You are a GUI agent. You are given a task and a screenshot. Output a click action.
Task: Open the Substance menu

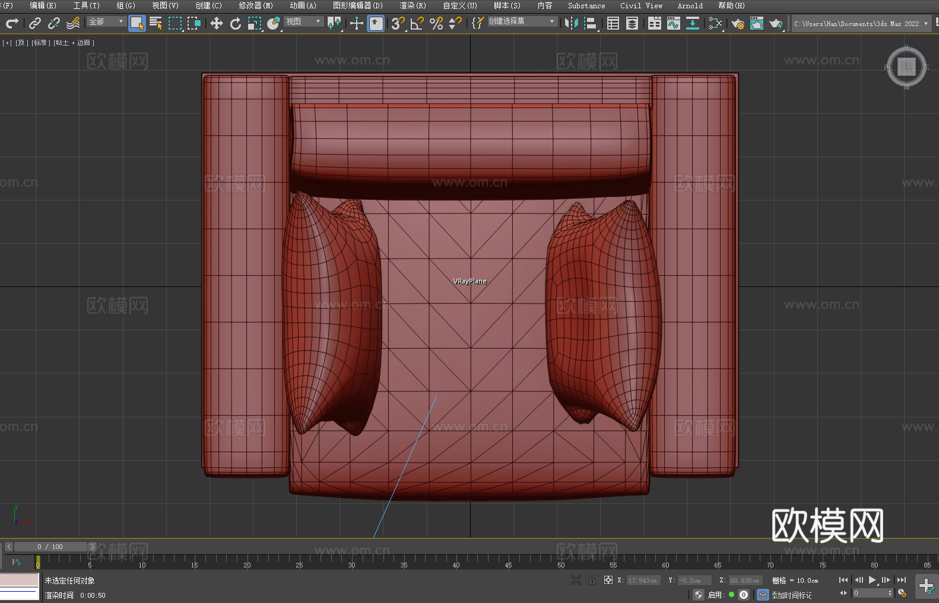click(x=586, y=5)
